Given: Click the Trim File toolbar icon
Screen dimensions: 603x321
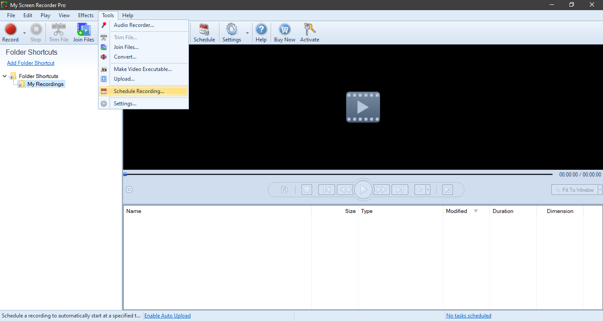Looking at the screenshot, I should (x=59, y=33).
